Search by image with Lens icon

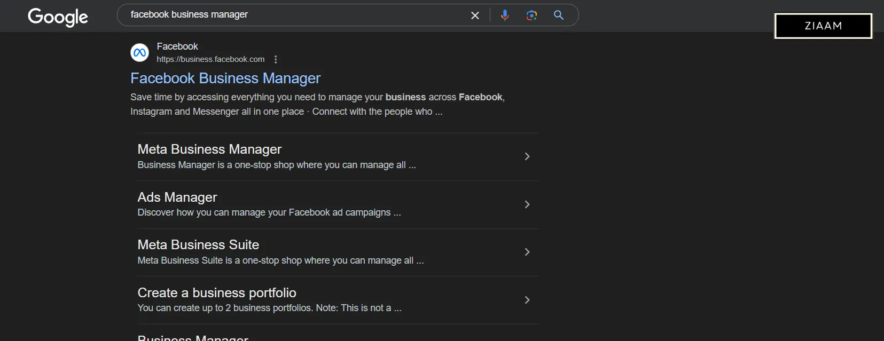(x=531, y=15)
